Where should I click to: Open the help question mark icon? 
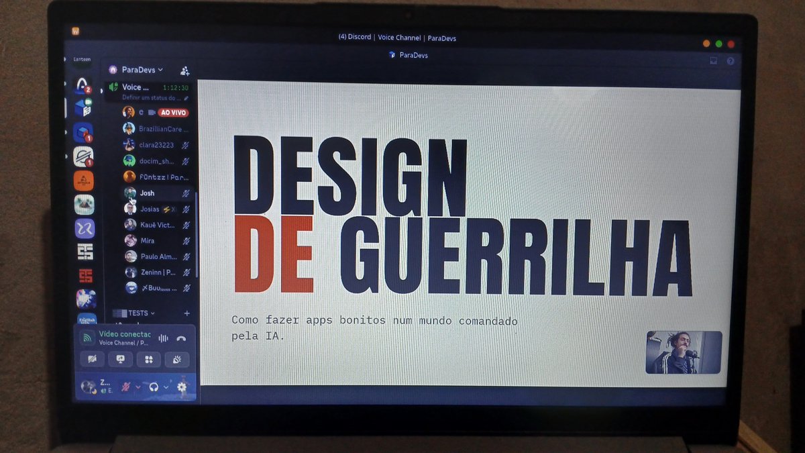pos(730,61)
